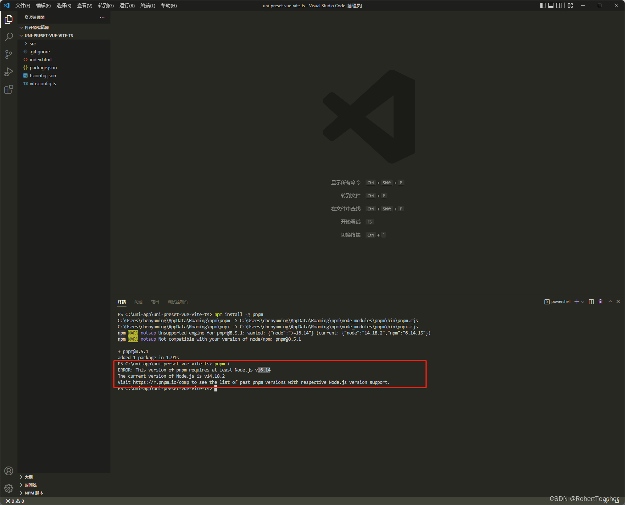Open the 编辑(E) menu
The width and height of the screenshot is (625, 505).
[x=43, y=5]
